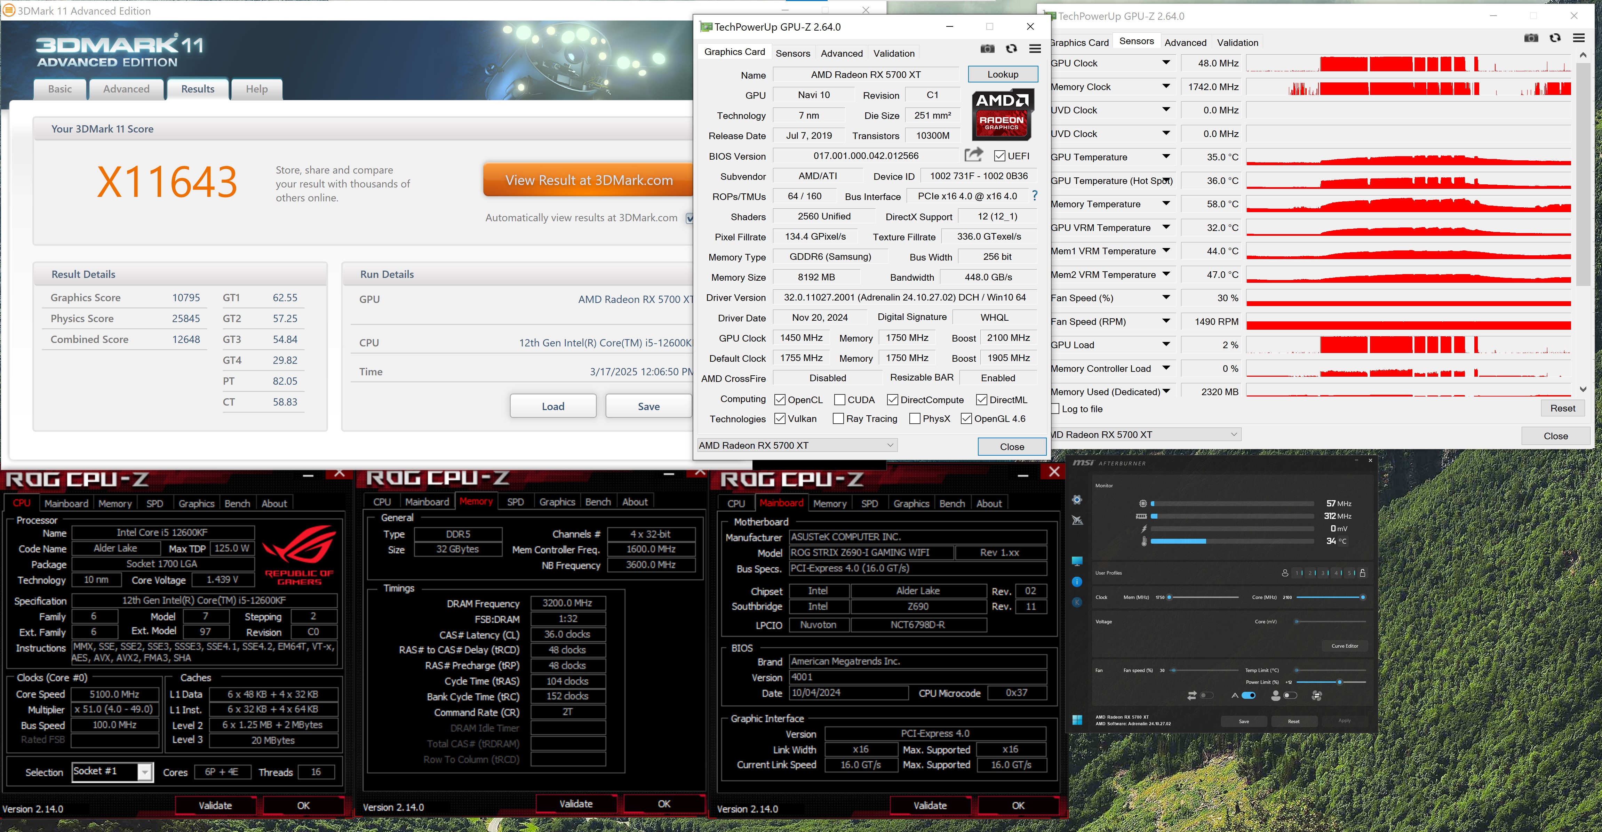Click the ROG Republic of Gamers logo in CPU-Z
1602x832 pixels.
pos(299,555)
